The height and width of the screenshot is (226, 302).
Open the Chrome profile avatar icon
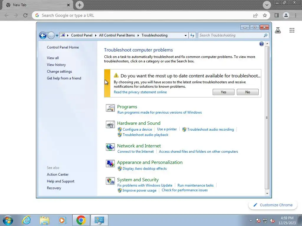pos(286,15)
